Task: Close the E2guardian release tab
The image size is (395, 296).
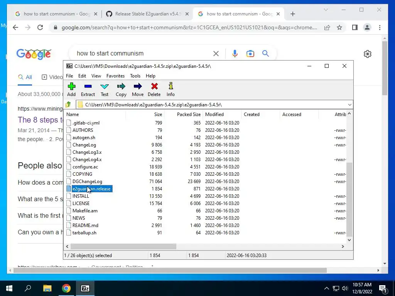Action: click(x=187, y=14)
